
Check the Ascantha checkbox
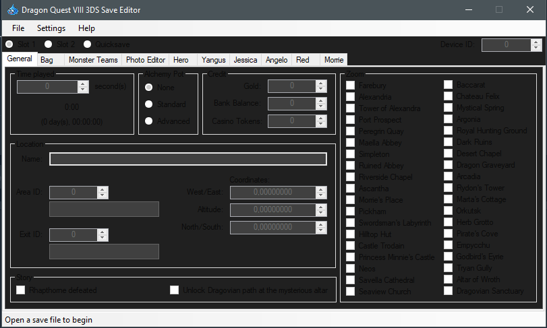pyautogui.click(x=350, y=189)
